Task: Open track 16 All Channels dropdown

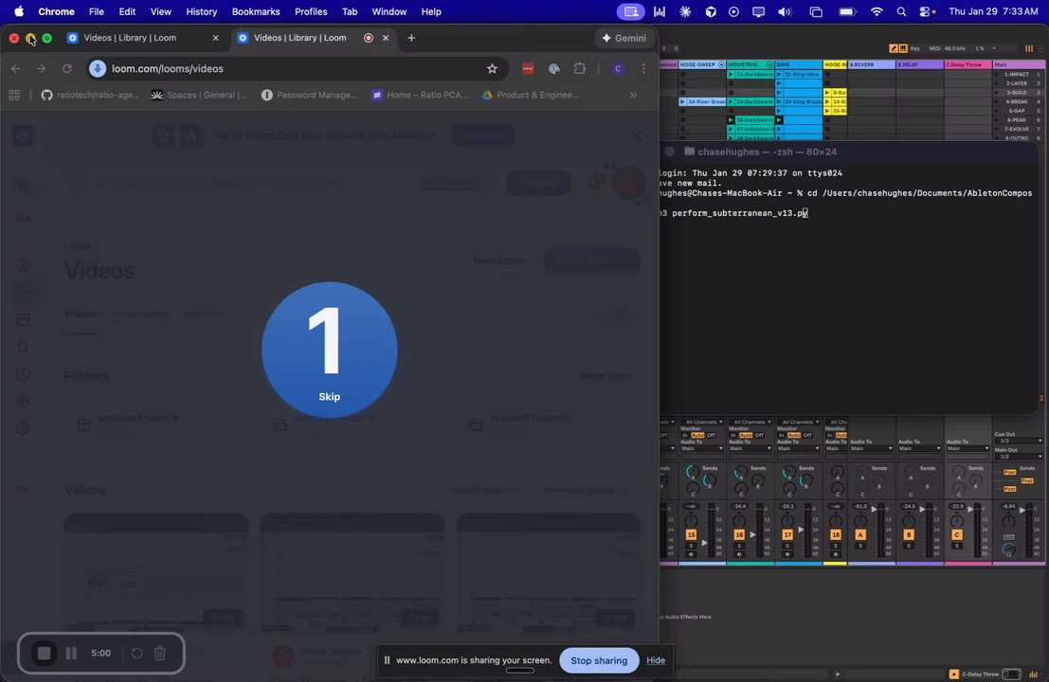Action: point(751,422)
